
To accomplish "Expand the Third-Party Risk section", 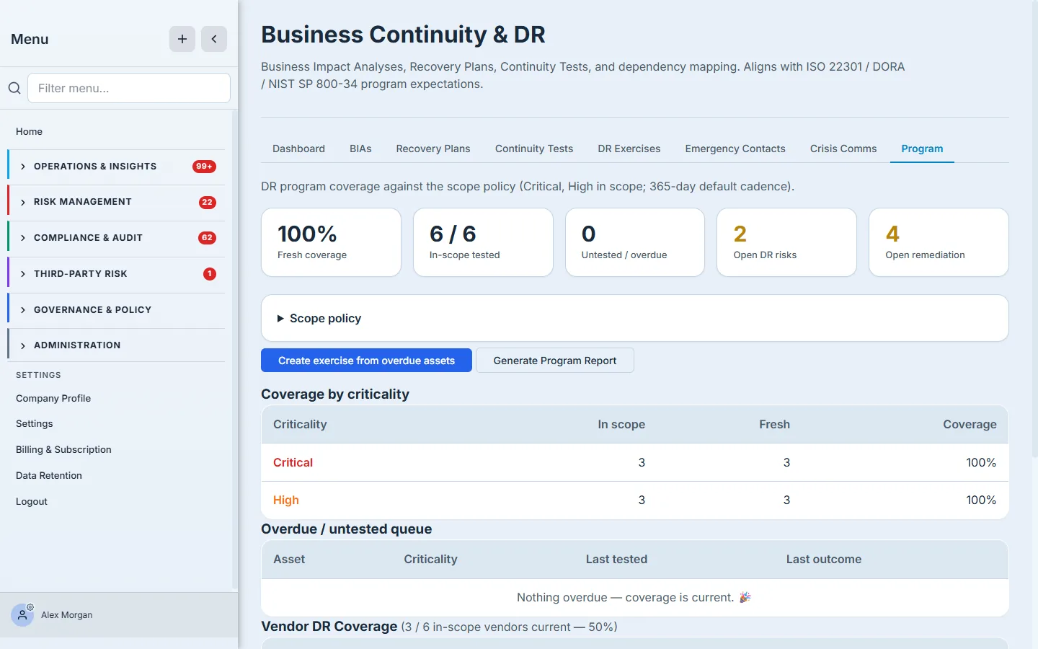I will point(116,274).
